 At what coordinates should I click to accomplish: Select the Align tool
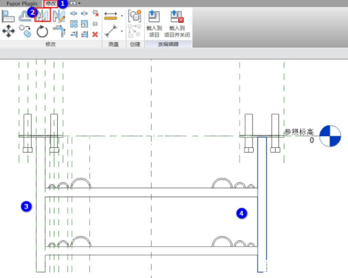coord(8,15)
